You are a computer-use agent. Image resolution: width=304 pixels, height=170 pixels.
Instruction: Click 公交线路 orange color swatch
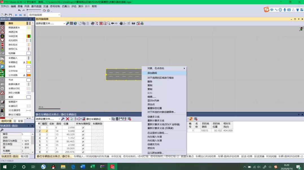click(28, 75)
